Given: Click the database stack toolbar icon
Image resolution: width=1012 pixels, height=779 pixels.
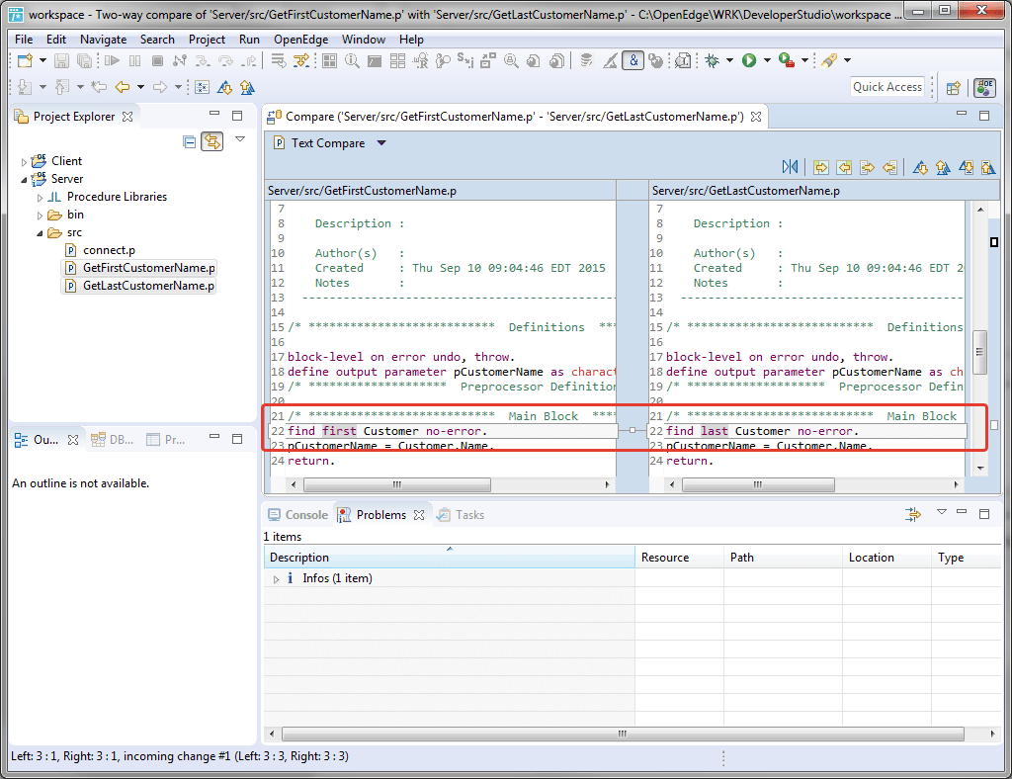Looking at the screenshot, I should point(586,60).
